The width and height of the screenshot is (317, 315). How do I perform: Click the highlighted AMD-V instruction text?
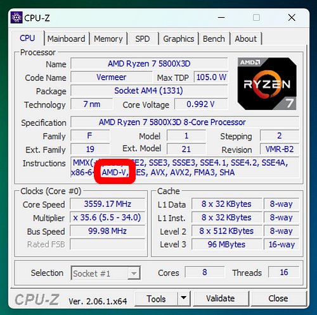click(x=115, y=173)
